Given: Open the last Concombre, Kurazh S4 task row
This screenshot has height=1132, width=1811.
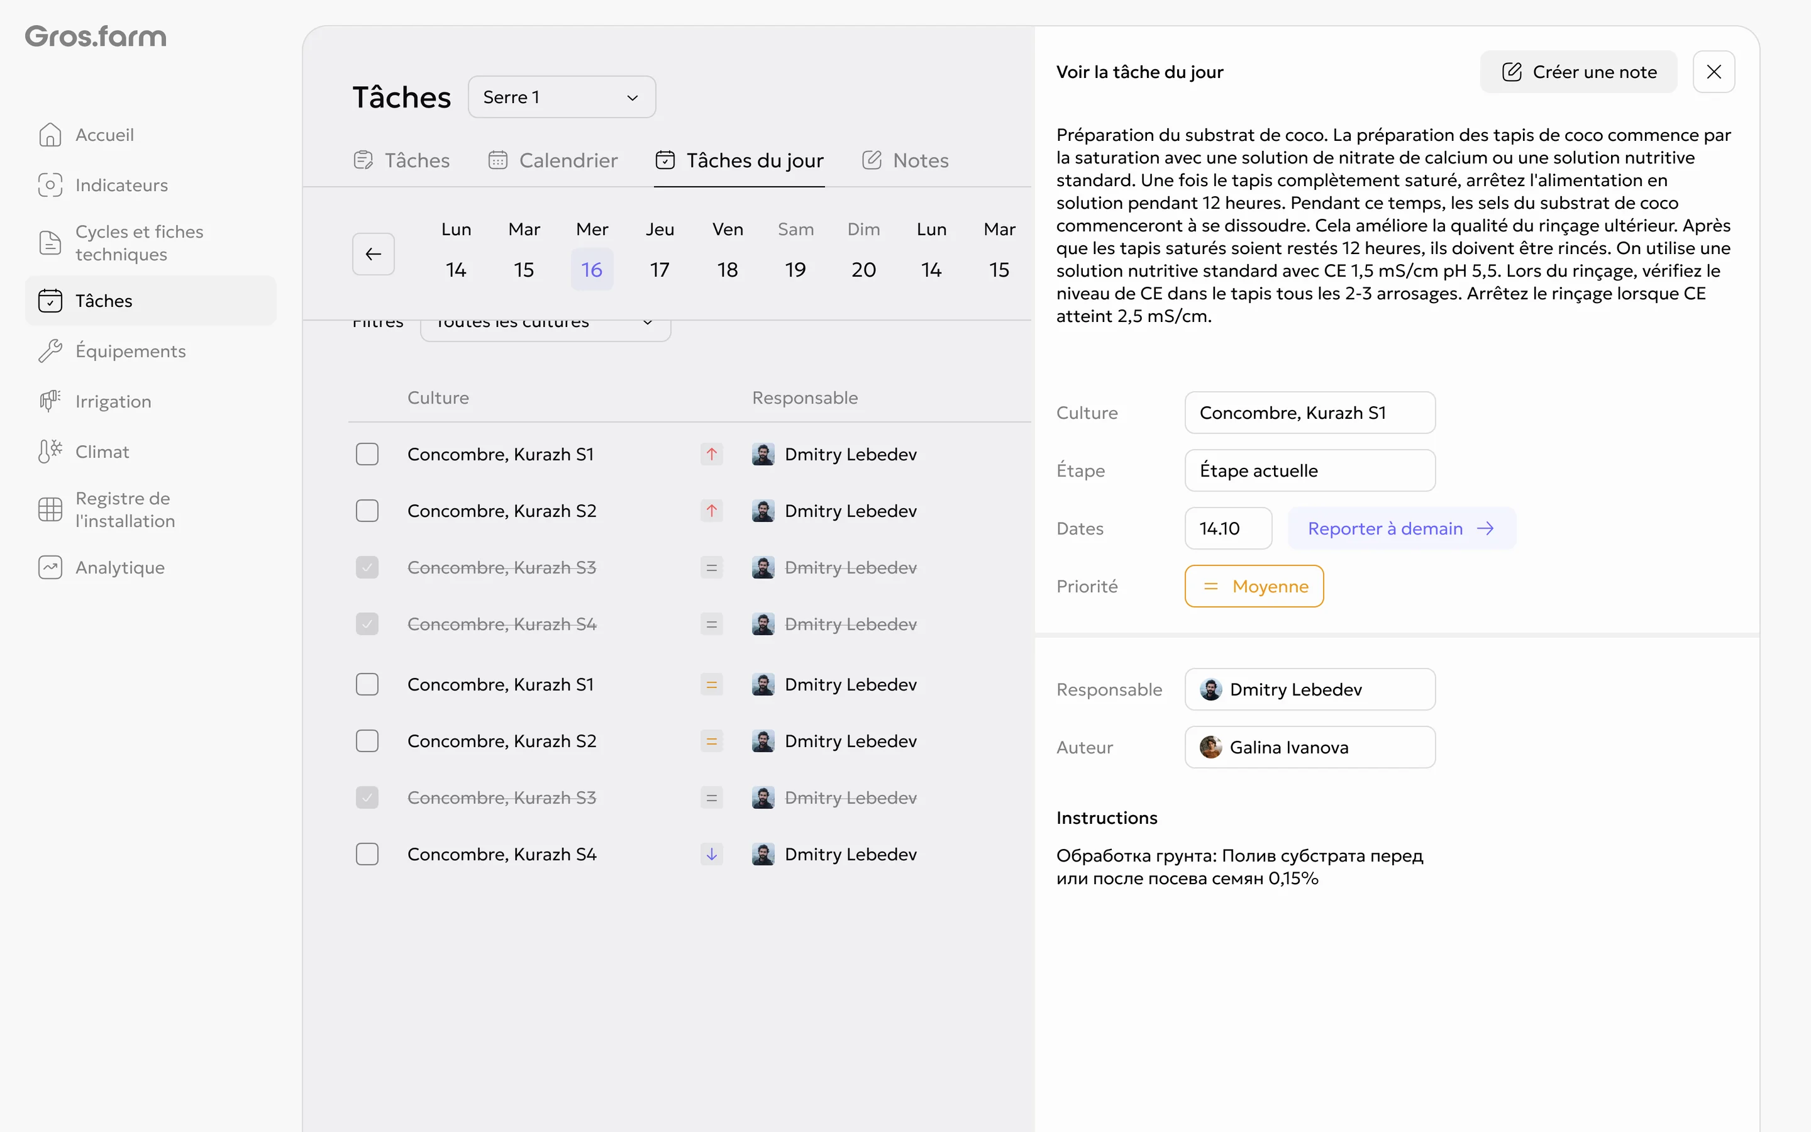Looking at the screenshot, I should click(x=689, y=854).
